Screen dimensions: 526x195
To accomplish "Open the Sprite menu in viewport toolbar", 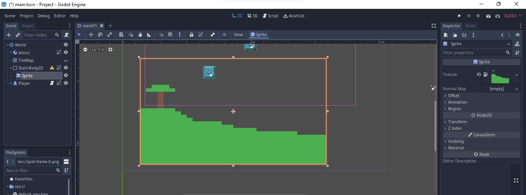I will pyautogui.click(x=258, y=35).
